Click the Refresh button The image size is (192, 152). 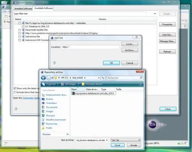tap(167, 52)
